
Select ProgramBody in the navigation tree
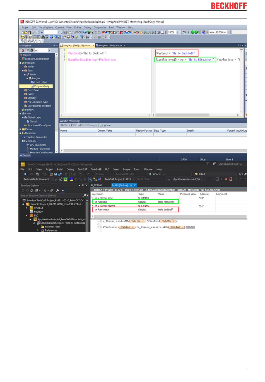36,86
